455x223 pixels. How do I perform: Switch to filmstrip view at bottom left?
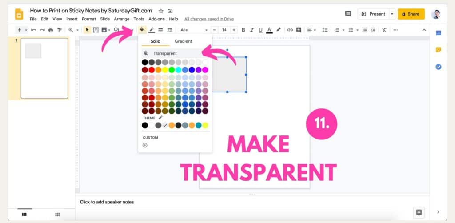pos(24,214)
